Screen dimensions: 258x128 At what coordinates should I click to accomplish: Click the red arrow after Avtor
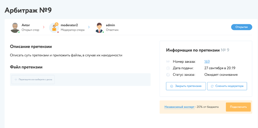point(44,27)
